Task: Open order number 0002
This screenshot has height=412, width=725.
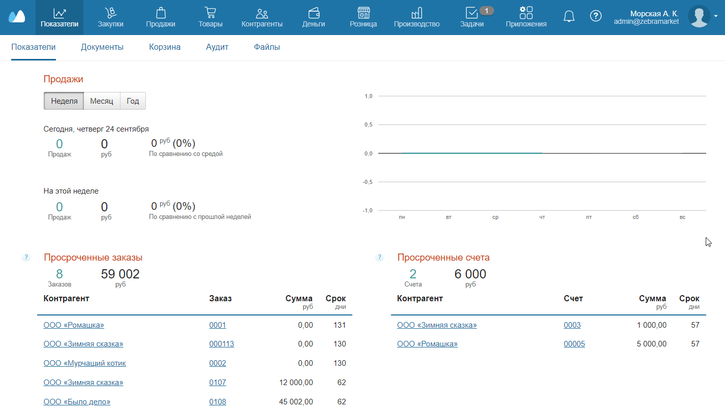Action: coord(218,363)
